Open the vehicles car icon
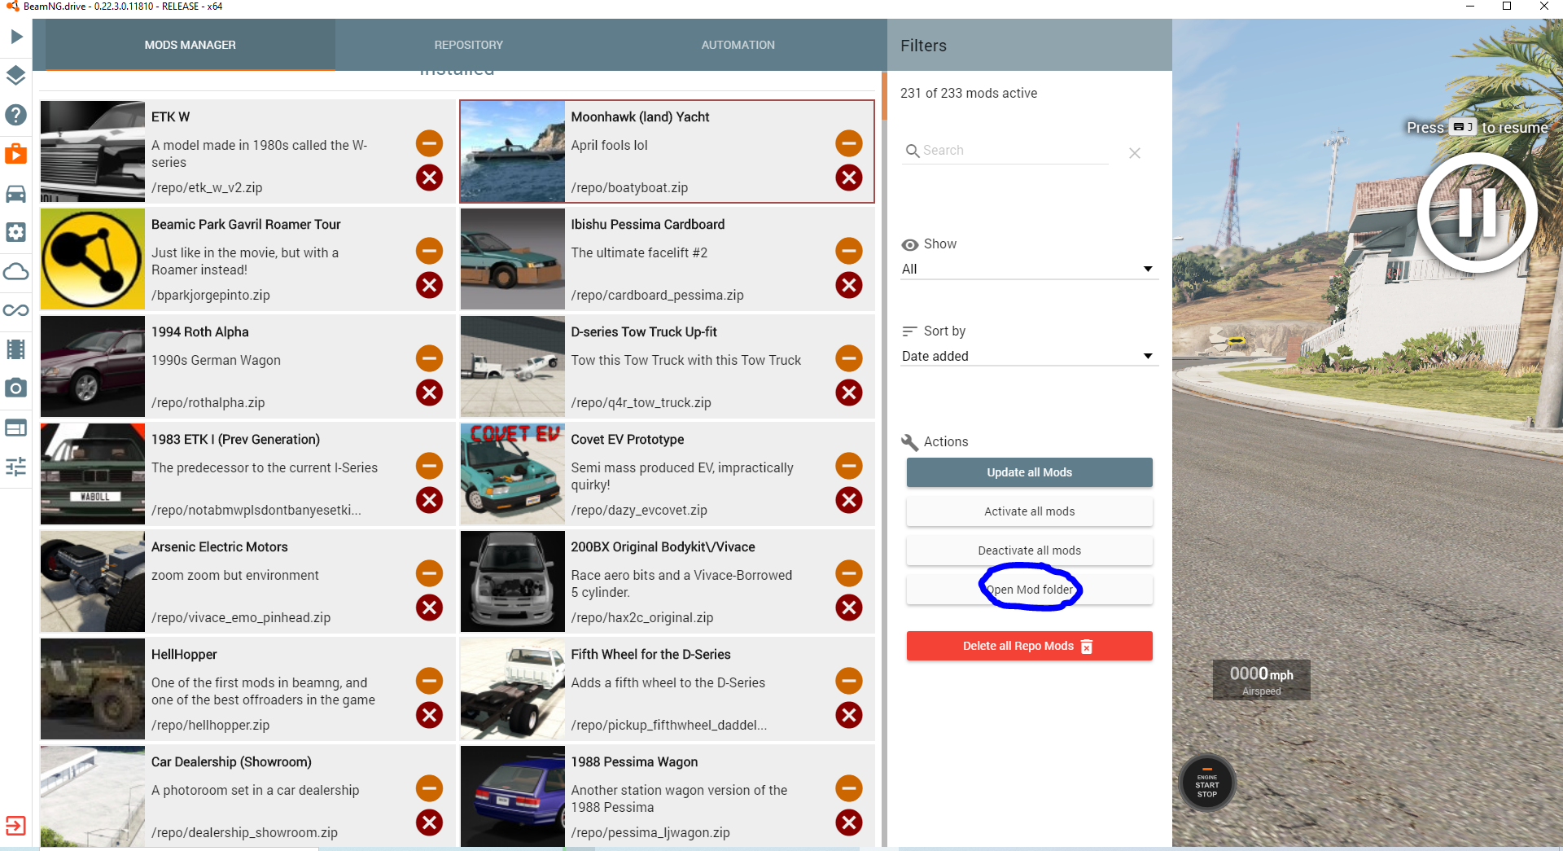This screenshot has width=1563, height=851. 16,193
